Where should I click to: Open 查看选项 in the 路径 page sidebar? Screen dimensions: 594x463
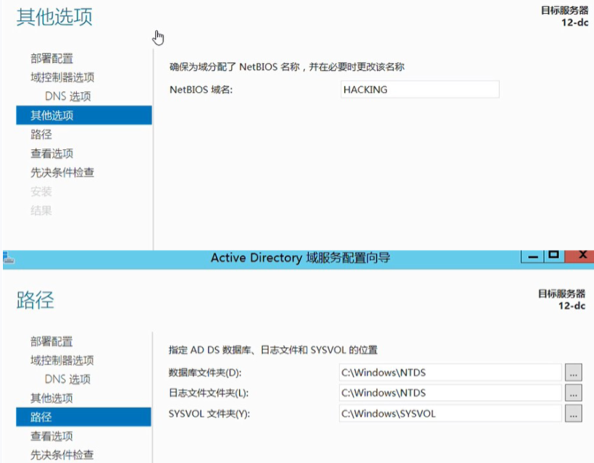click(x=51, y=436)
